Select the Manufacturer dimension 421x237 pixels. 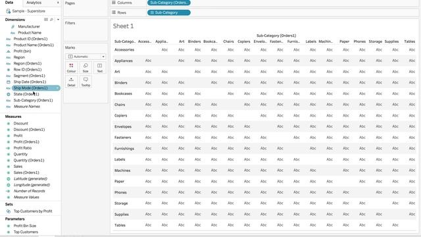click(x=29, y=26)
